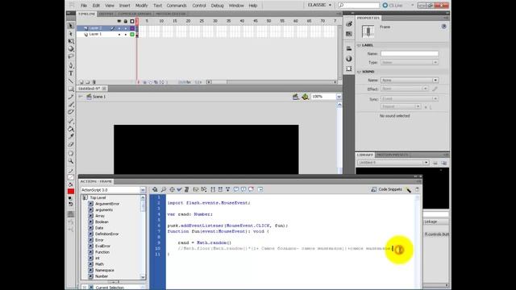Select the Pencil tool

(71, 97)
